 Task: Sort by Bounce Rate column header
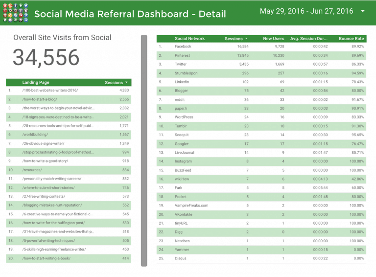[351, 39]
